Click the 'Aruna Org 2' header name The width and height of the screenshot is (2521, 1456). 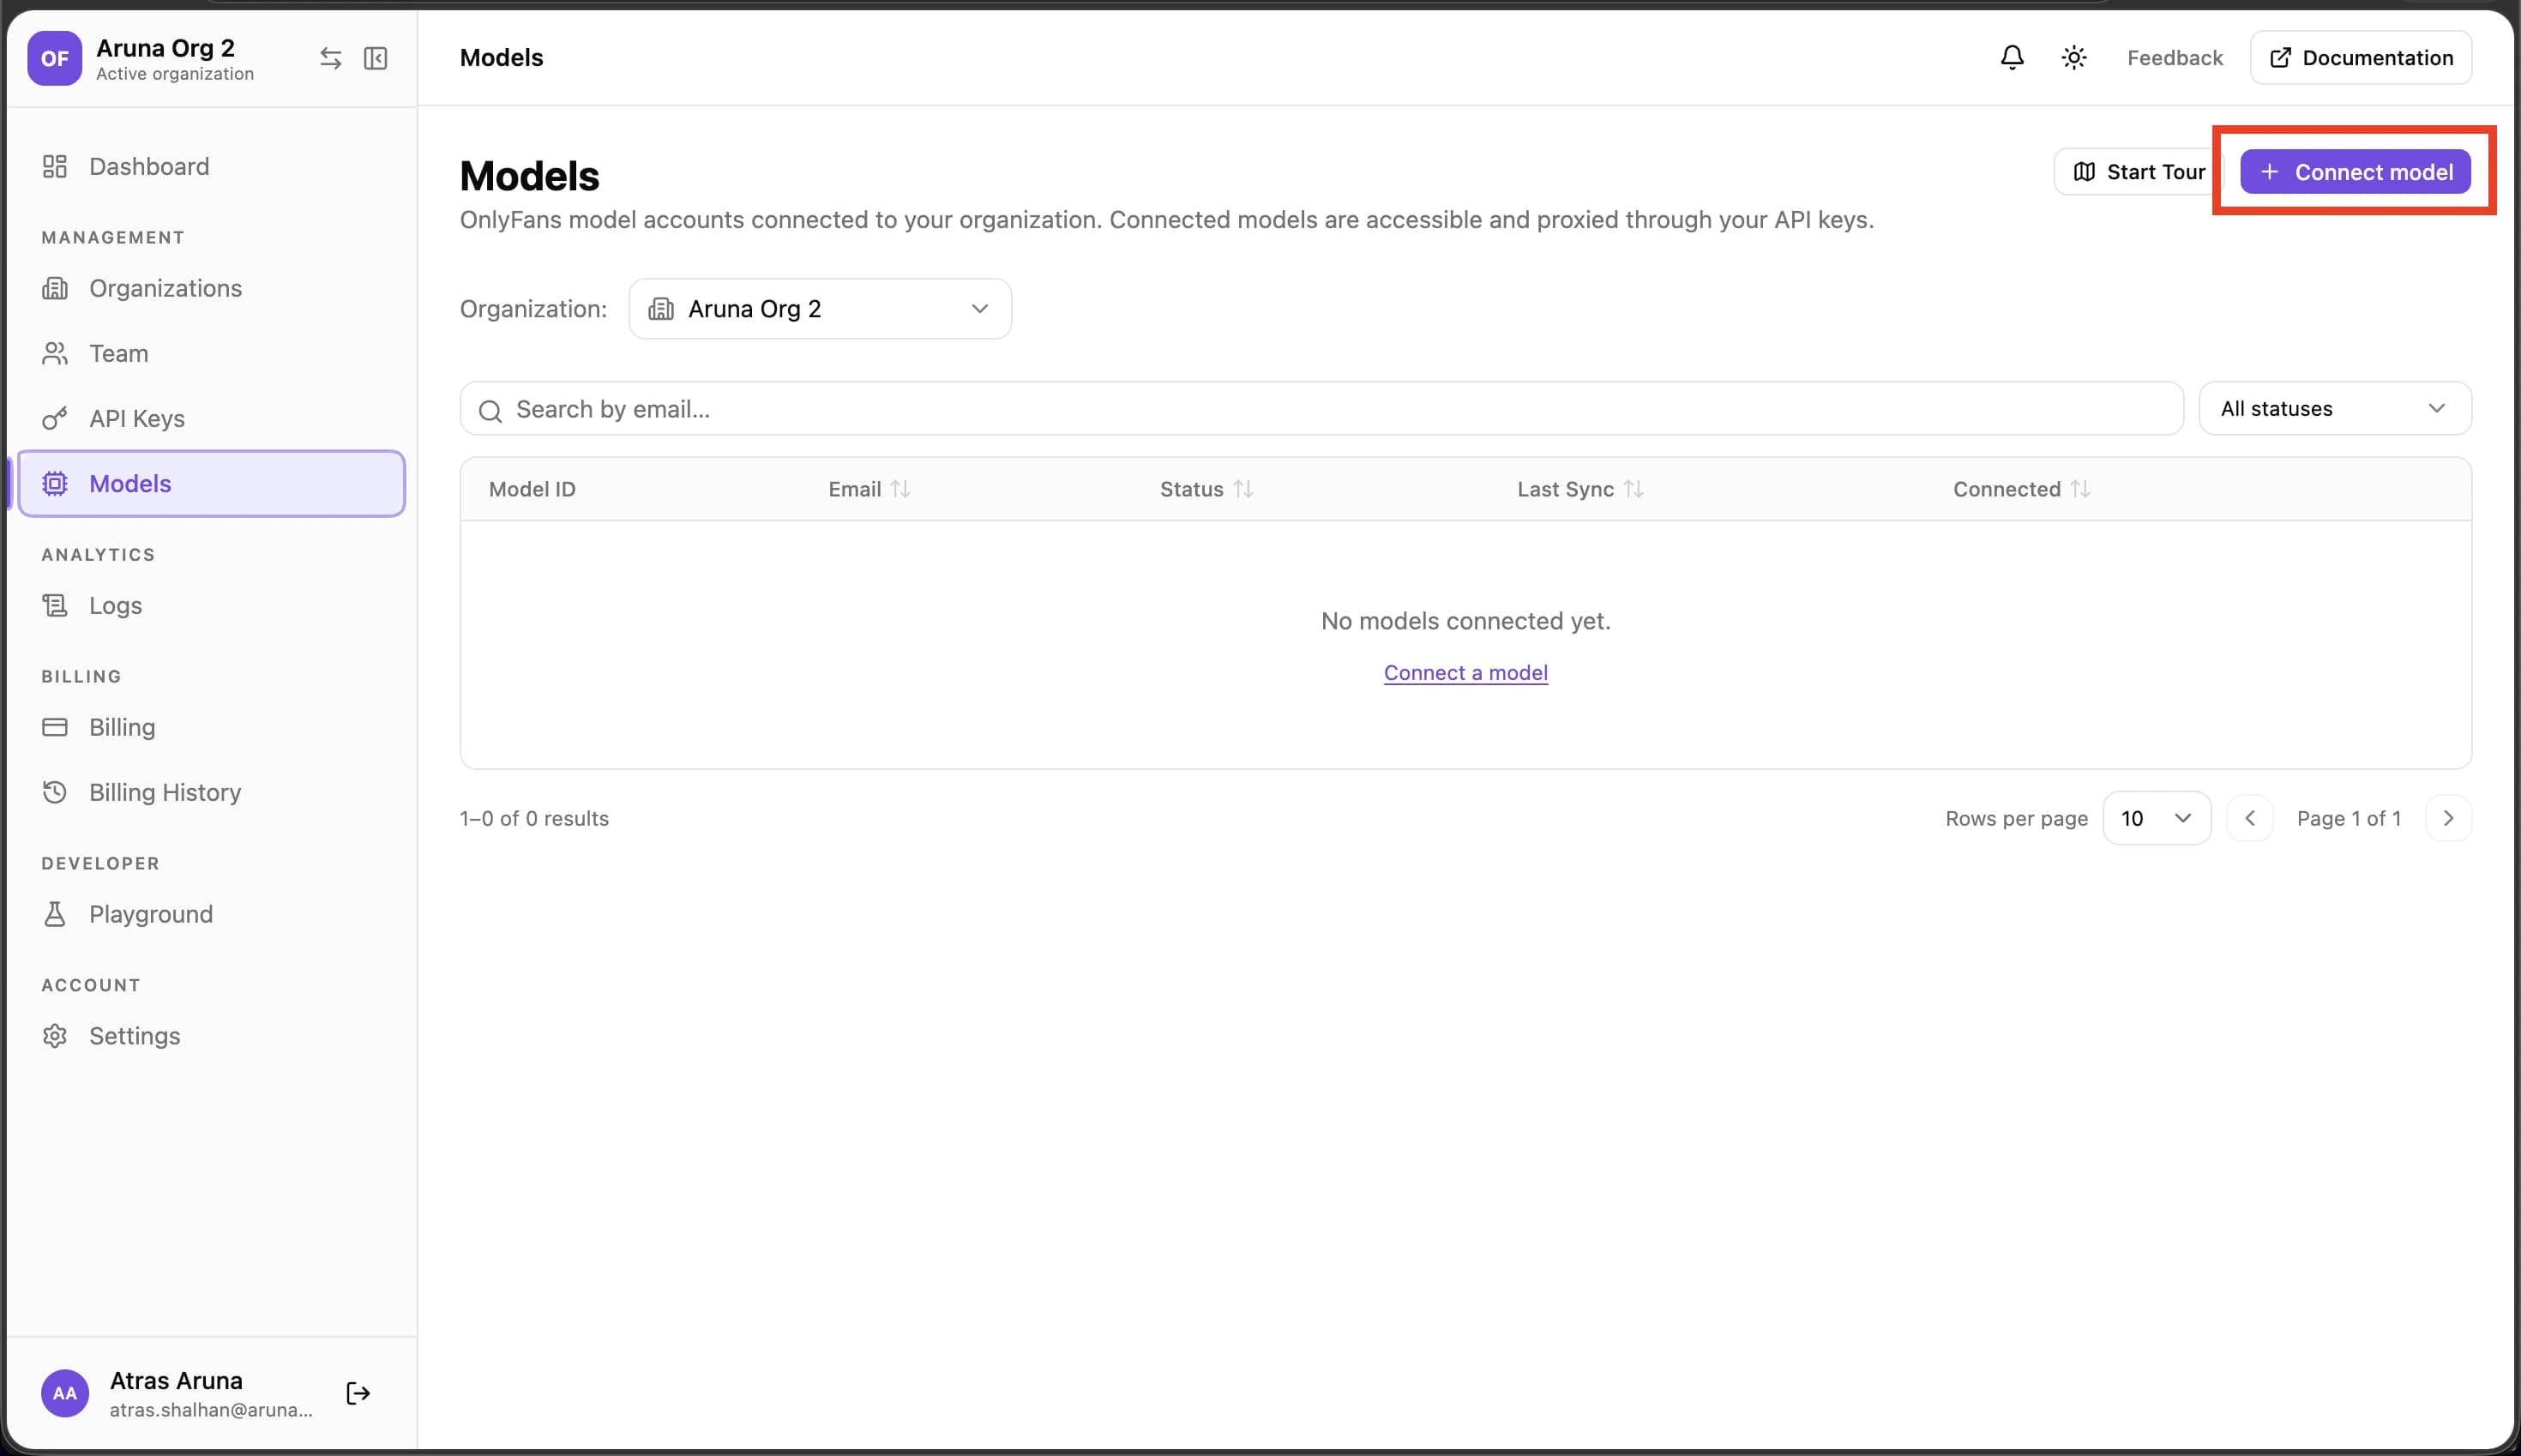pyautogui.click(x=165, y=48)
